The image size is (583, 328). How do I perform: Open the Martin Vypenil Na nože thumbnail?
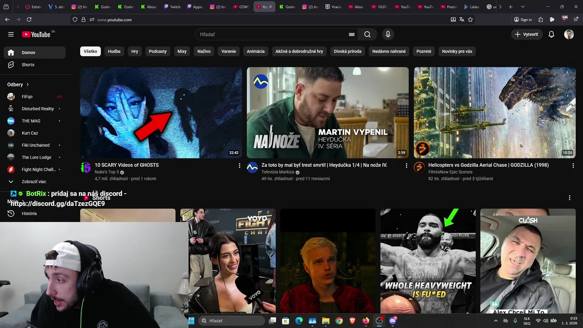point(328,113)
